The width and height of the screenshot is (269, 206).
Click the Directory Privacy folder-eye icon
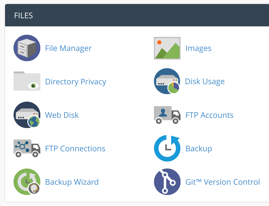(27, 81)
